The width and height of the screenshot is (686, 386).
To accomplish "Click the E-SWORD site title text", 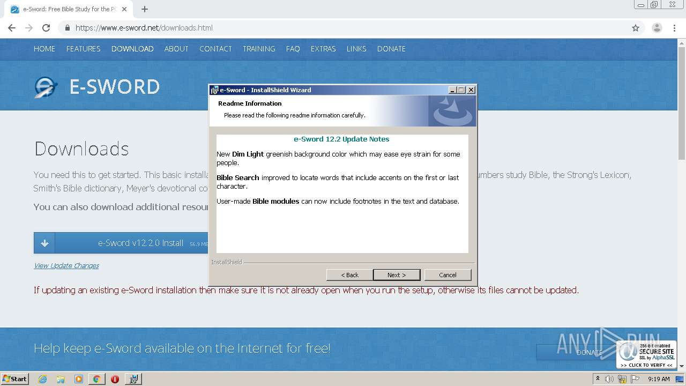I will 115,87.
